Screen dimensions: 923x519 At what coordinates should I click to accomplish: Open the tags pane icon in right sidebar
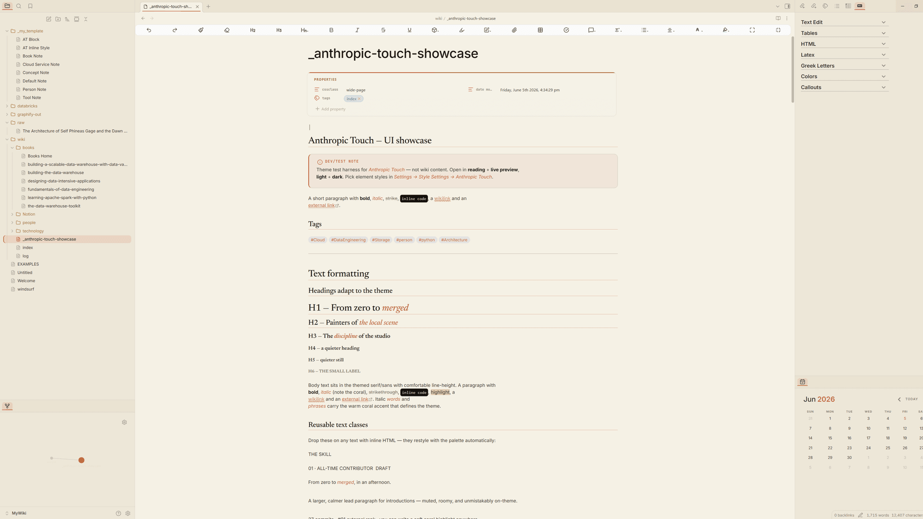[825, 6]
